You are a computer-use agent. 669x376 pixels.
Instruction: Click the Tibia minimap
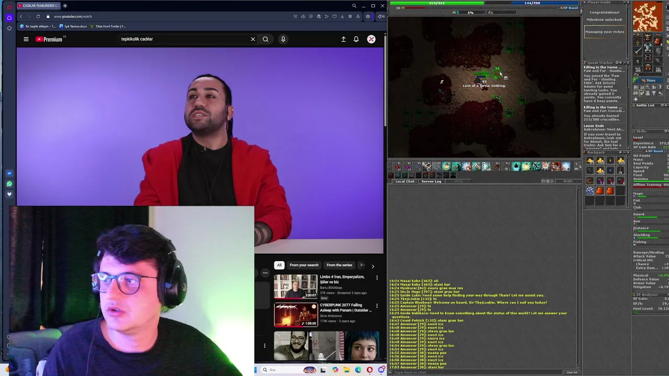point(648,16)
